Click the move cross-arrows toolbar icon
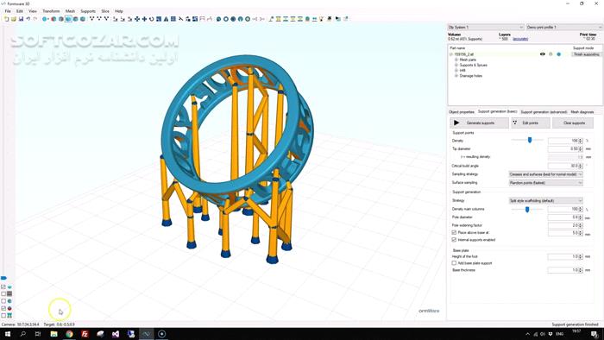 pos(136,18)
